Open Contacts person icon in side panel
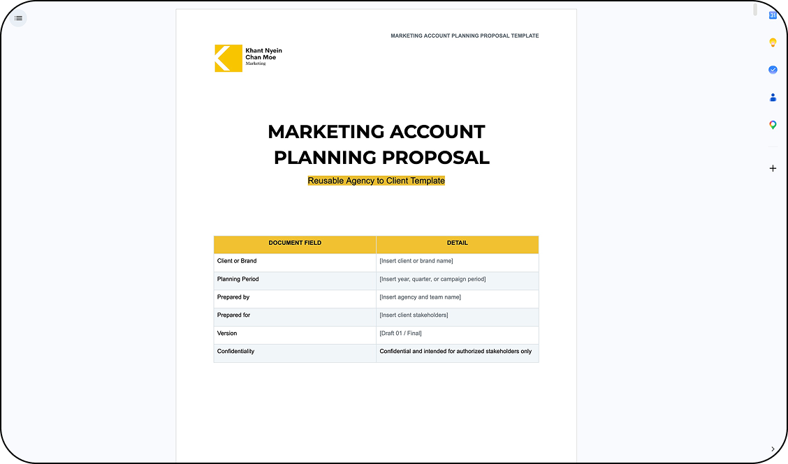 click(x=773, y=98)
